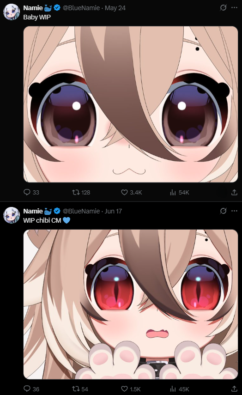This screenshot has width=242, height=395.
Task: Open more options on Jun 17 tweet
Action: click(234, 211)
